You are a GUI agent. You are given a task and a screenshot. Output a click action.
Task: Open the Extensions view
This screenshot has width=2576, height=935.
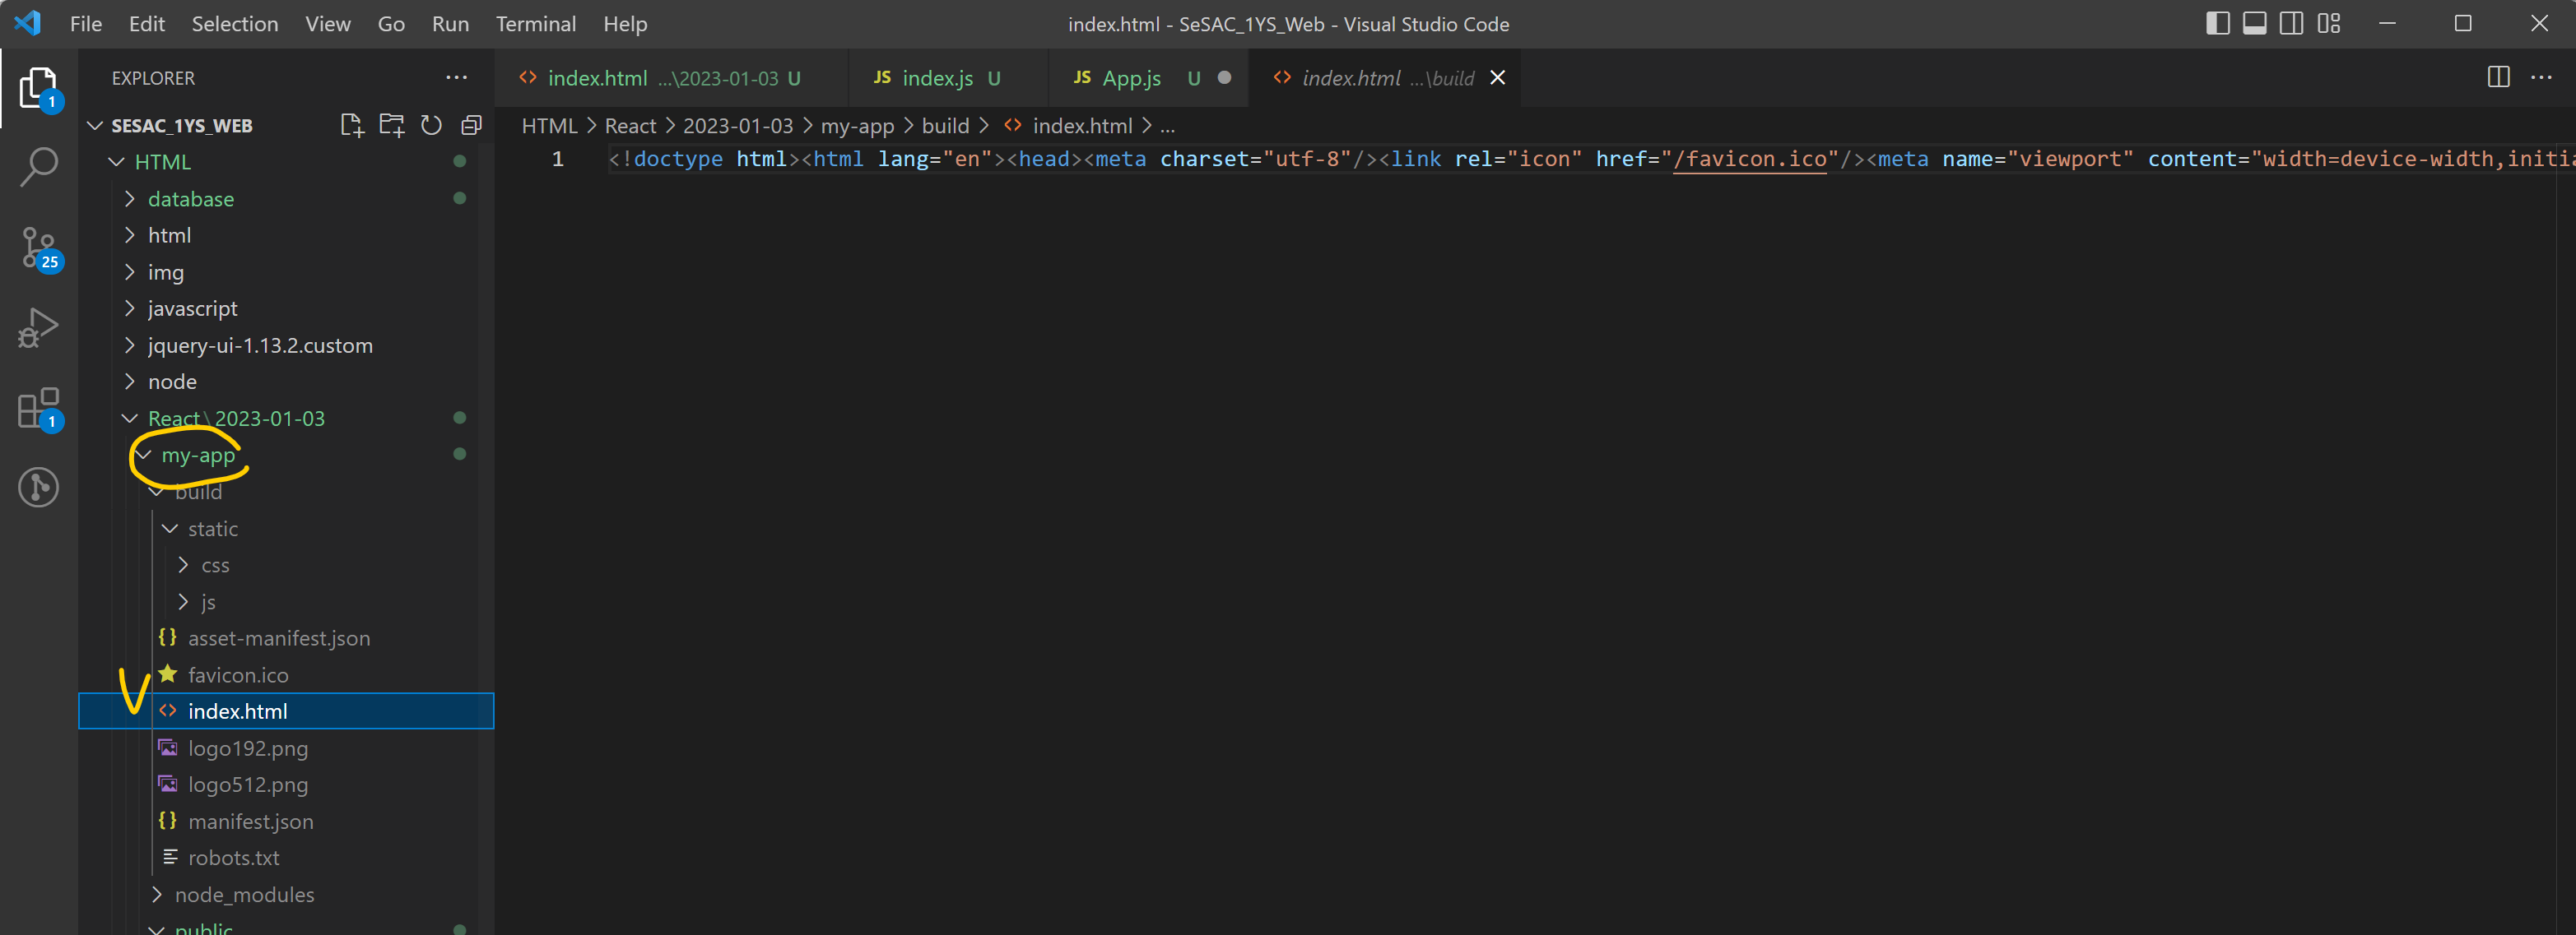(39, 408)
